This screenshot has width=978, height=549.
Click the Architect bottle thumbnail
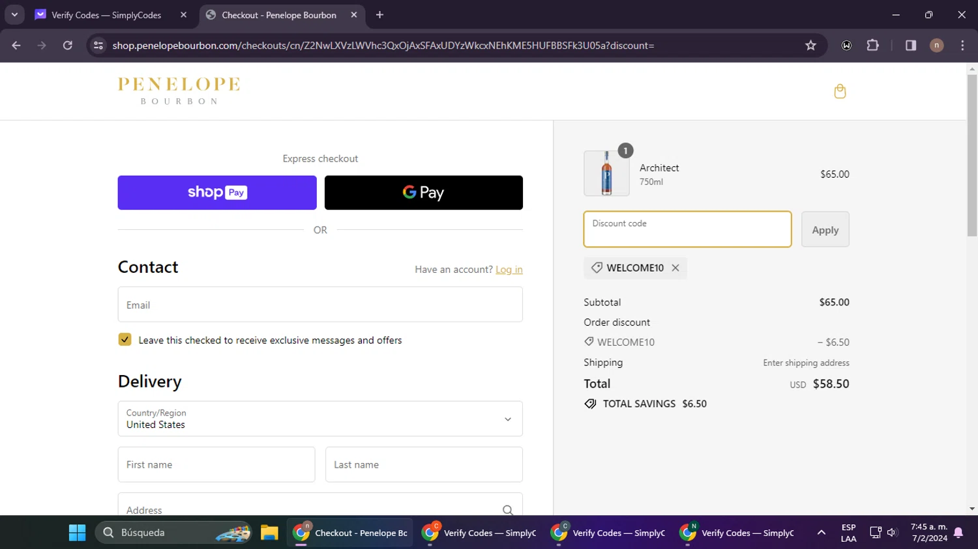[x=606, y=173]
